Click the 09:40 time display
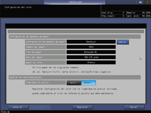151x113 pixels. 6,112
